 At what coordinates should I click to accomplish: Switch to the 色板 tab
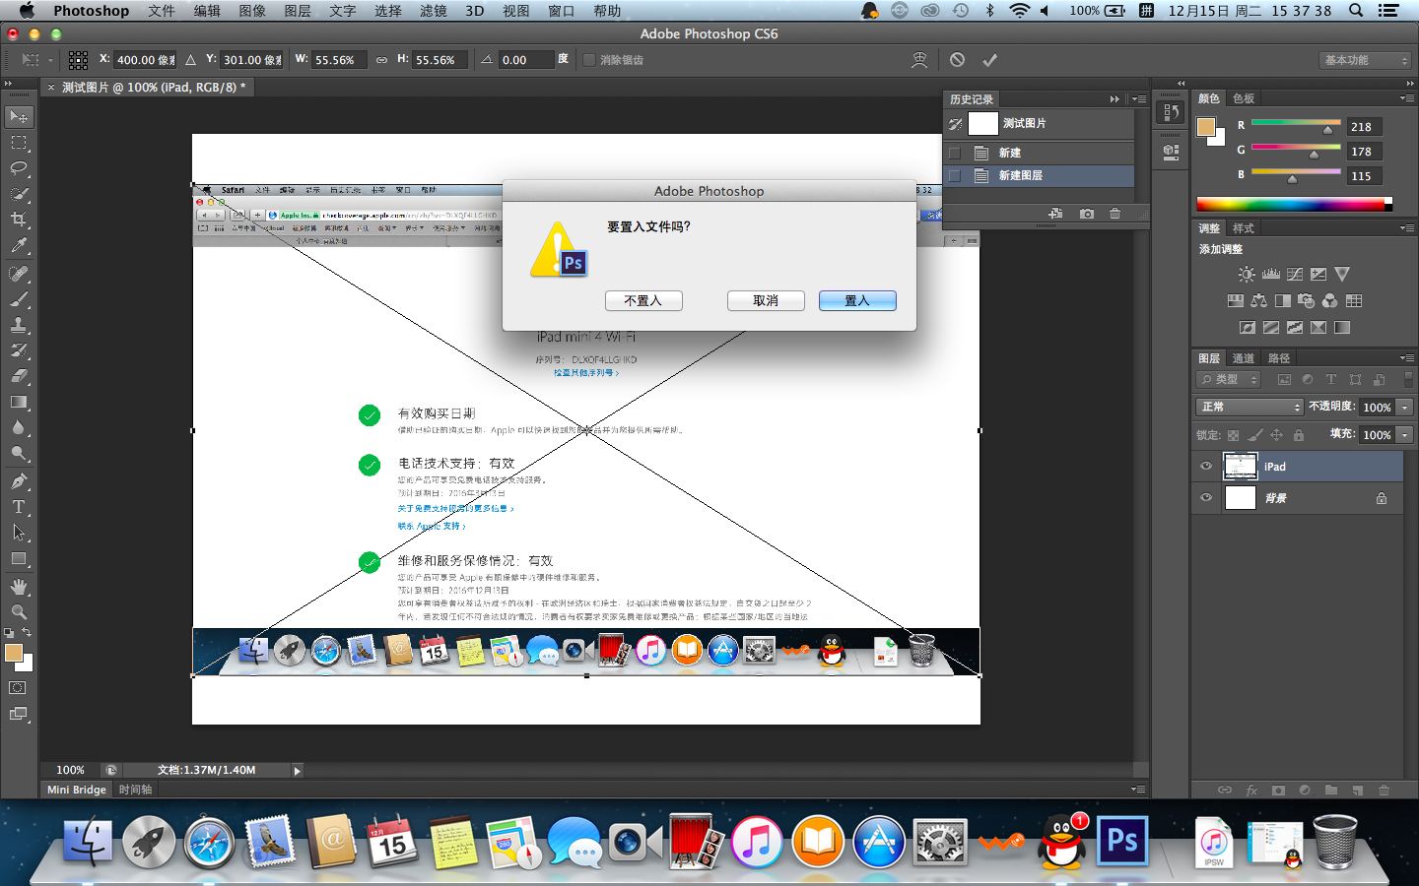click(1244, 98)
